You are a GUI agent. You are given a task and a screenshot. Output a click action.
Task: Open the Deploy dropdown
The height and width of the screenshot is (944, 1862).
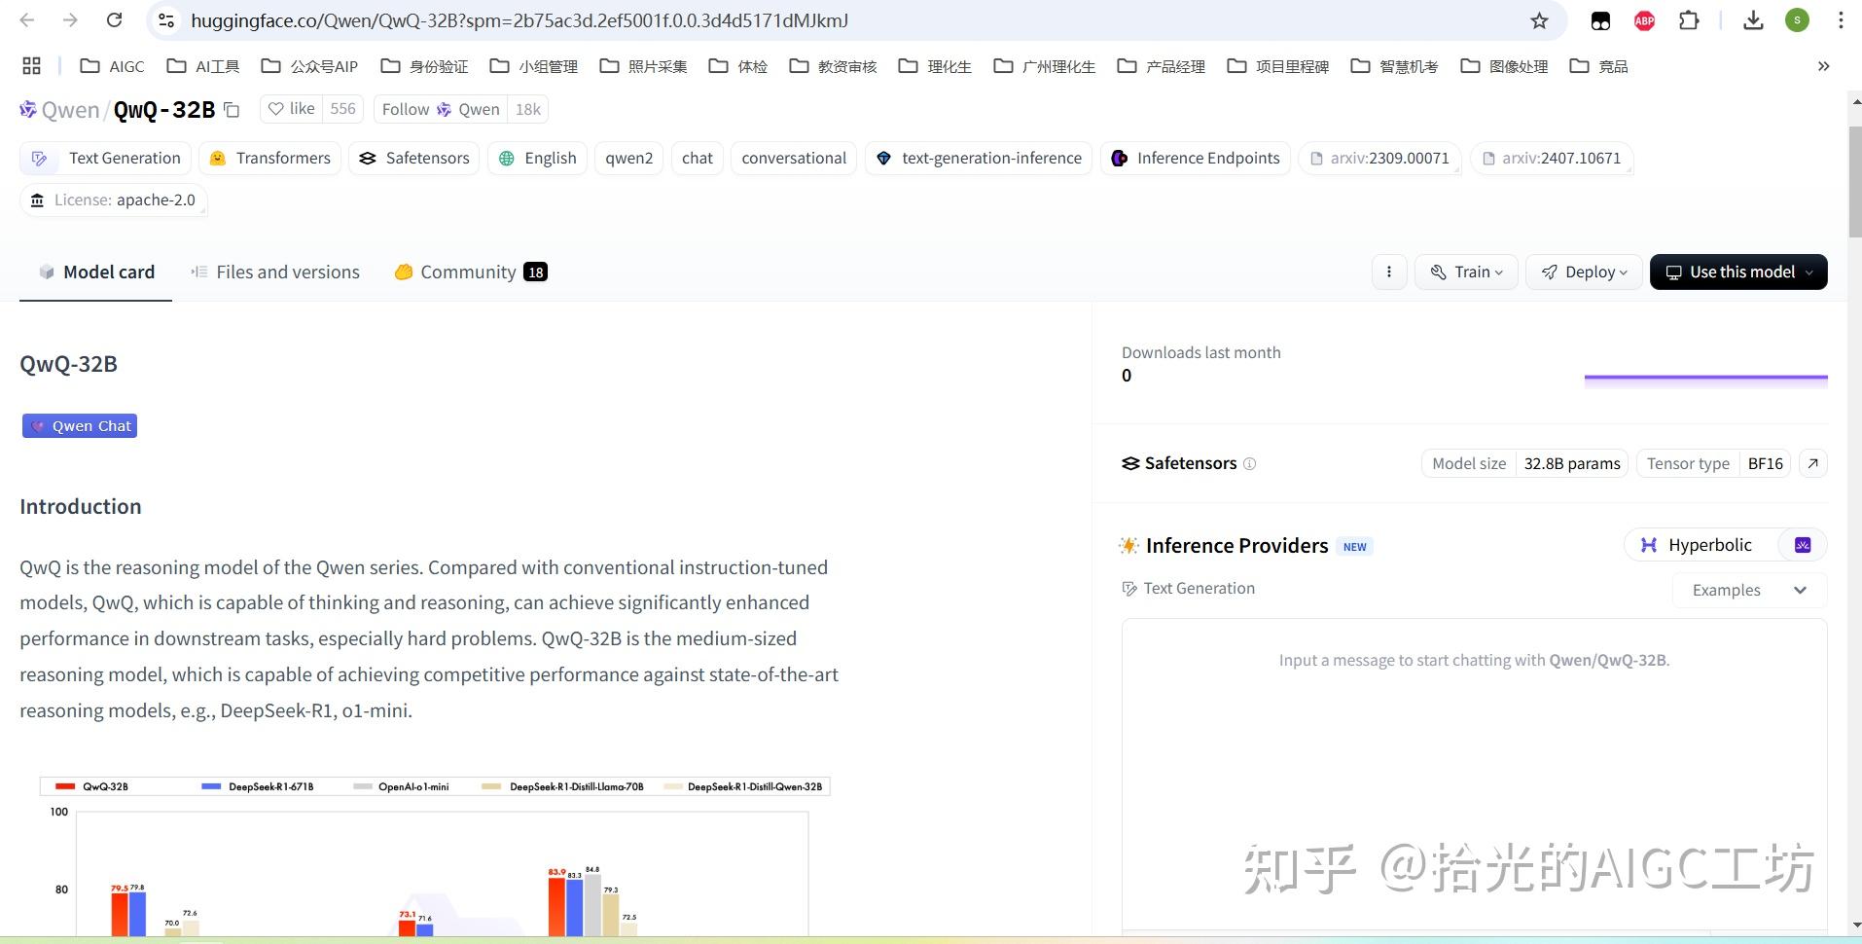pos(1584,272)
